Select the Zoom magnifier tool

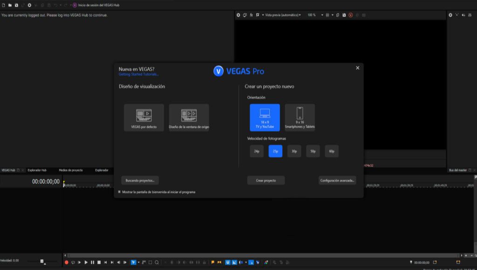(x=157, y=263)
